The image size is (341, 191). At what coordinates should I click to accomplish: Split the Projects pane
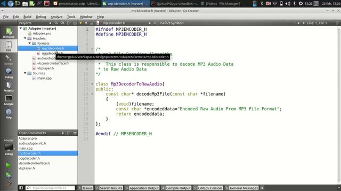(x=69, y=23)
